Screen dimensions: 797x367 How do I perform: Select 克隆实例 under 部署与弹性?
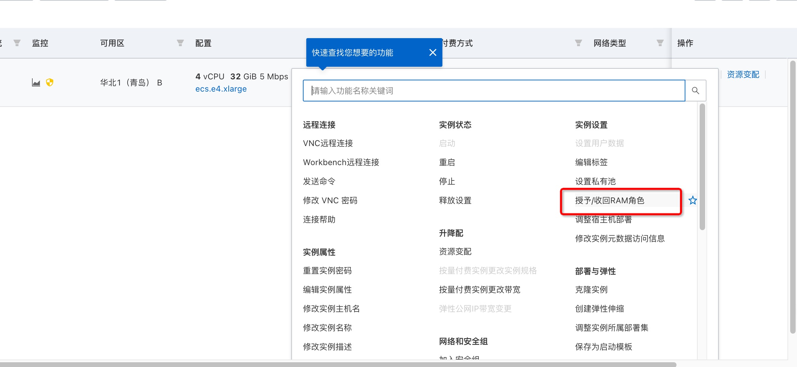[591, 290]
